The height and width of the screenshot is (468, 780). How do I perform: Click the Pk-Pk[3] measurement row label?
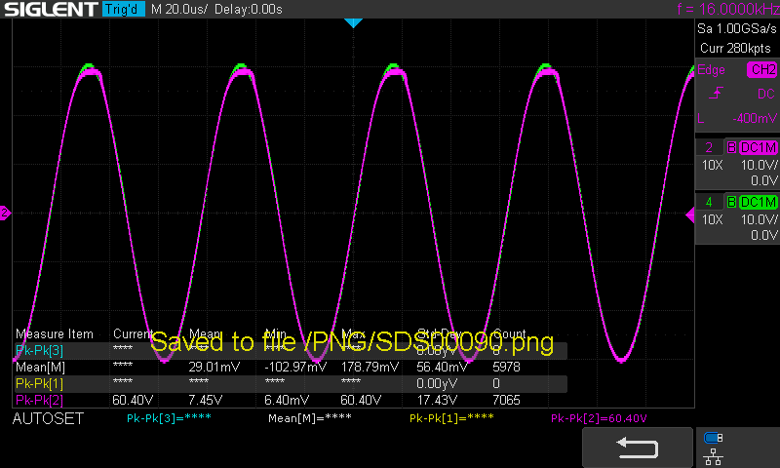click(39, 351)
